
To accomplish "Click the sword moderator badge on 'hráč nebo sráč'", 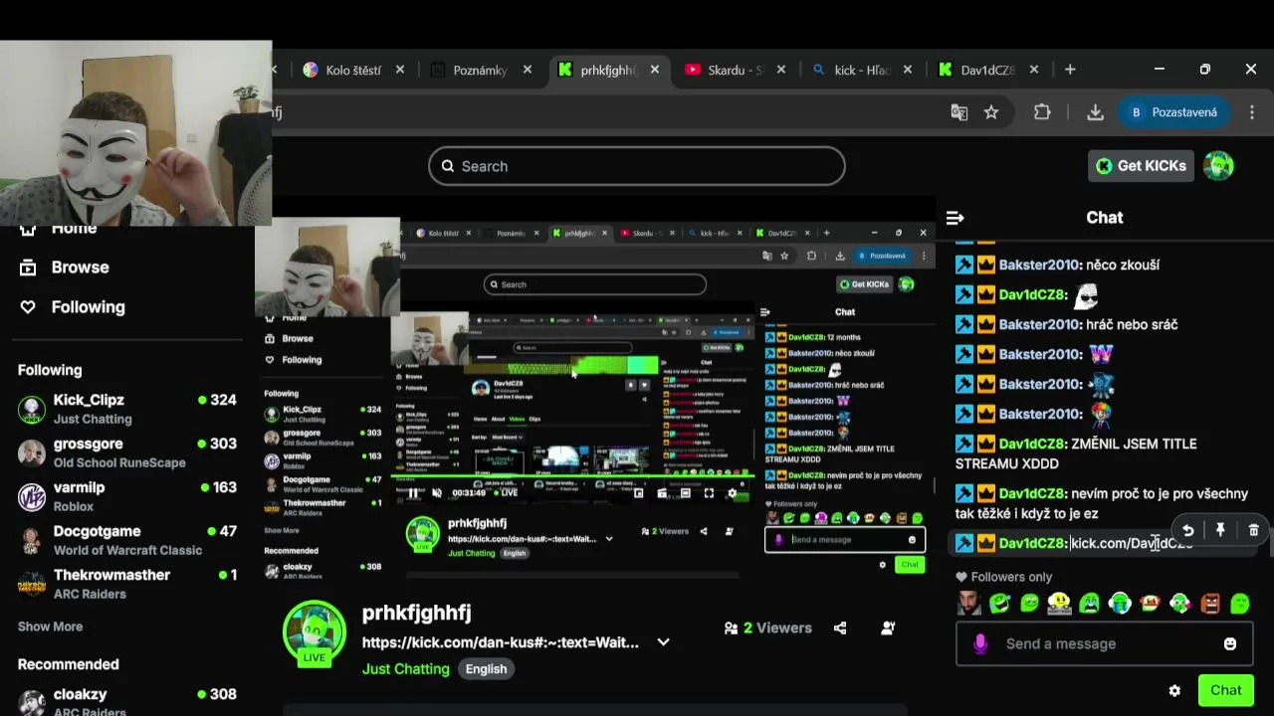I will coord(964,324).
